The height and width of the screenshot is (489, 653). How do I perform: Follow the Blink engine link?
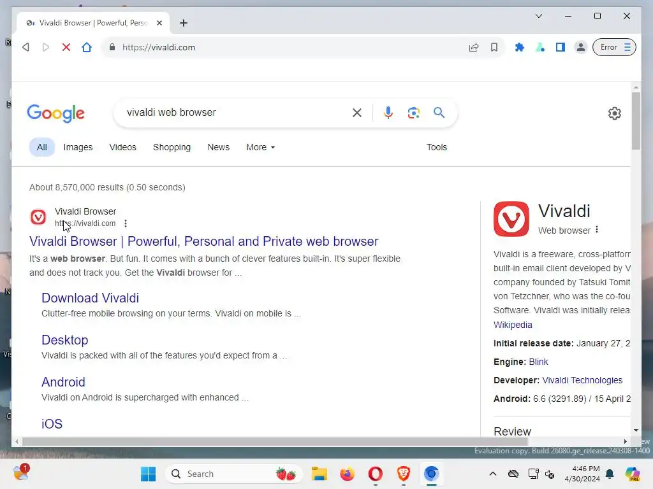point(538,362)
